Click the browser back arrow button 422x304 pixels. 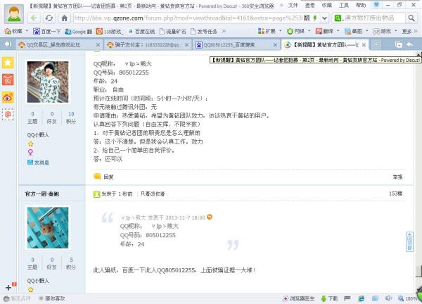coord(34,18)
